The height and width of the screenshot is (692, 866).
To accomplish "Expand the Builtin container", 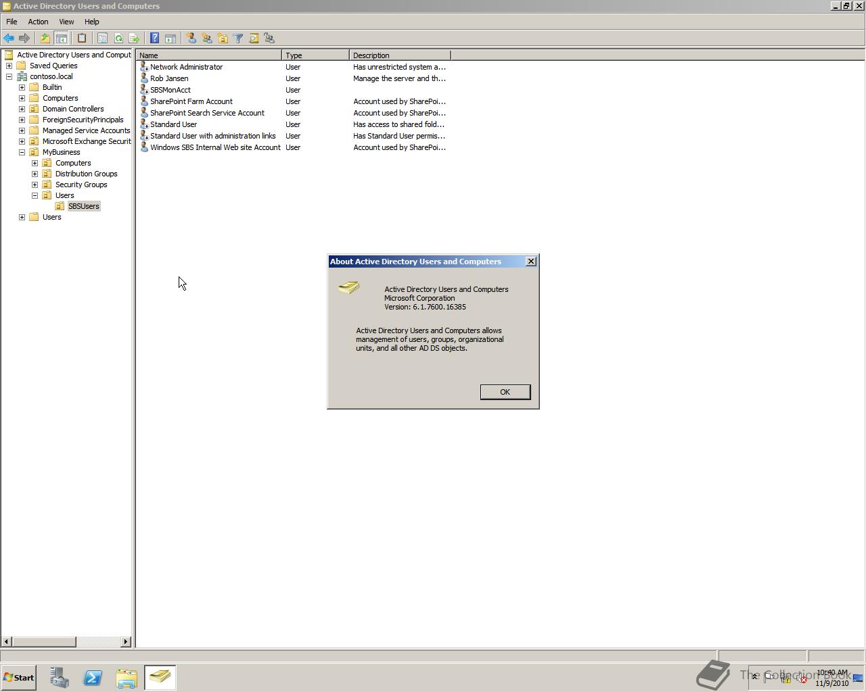I will pyautogui.click(x=22, y=87).
